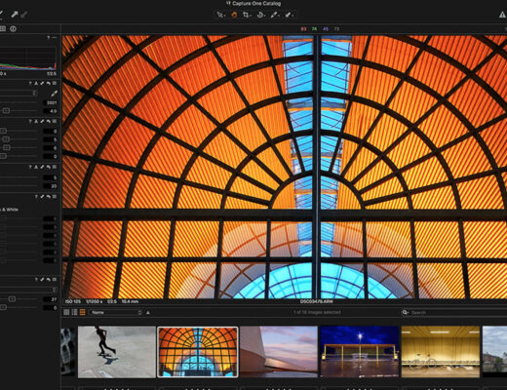Click the slider handle with value 27
Viewport: 507px width, 390px height.
(x=12, y=299)
